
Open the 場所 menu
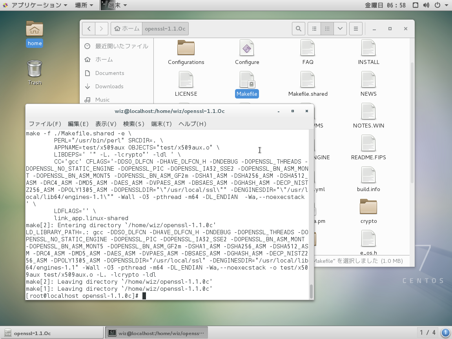[84, 5]
